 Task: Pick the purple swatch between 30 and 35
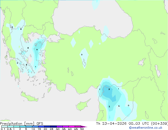pyautogui.click(x=59, y=127)
